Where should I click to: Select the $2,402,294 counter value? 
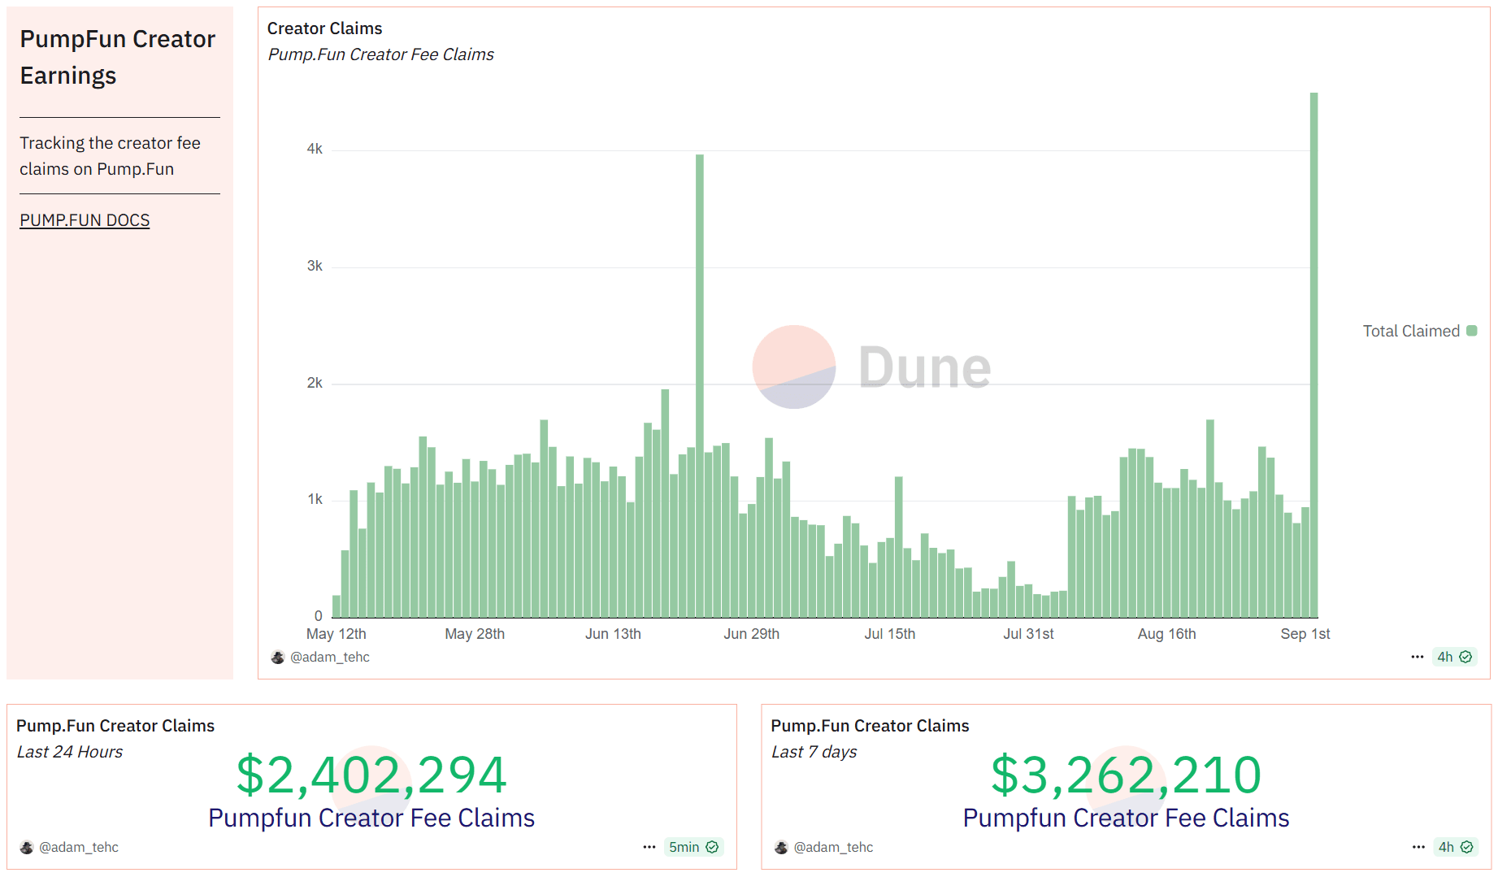click(x=371, y=775)
